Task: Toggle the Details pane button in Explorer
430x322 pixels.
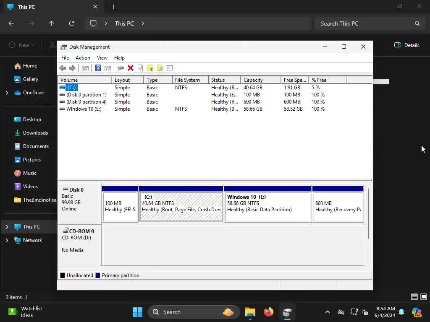Action: click(x=406, y=45)
